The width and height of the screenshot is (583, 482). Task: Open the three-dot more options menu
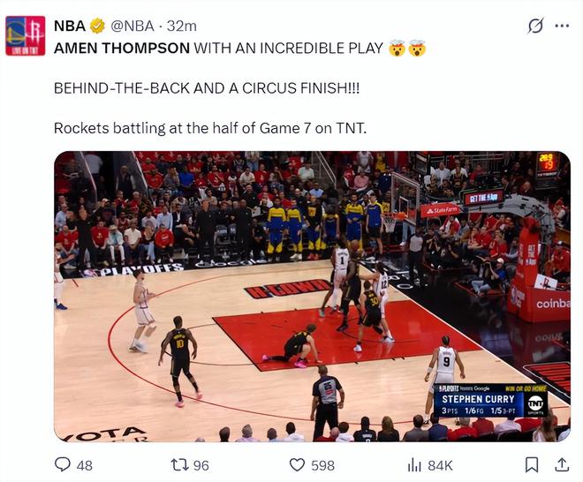pos(562,26)
